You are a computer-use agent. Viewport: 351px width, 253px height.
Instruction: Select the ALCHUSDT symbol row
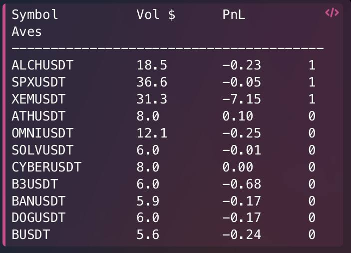point(164,65)
